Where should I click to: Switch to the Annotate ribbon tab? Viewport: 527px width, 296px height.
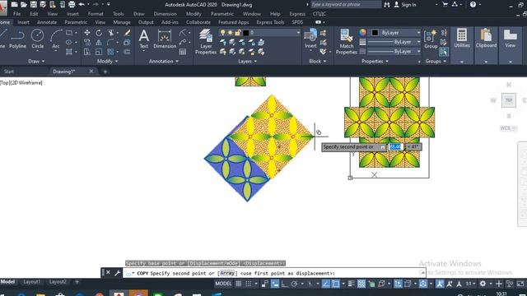coord(47,22)
